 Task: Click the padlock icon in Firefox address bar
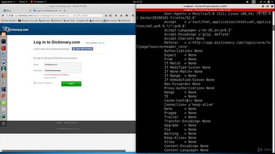(12, 15)
